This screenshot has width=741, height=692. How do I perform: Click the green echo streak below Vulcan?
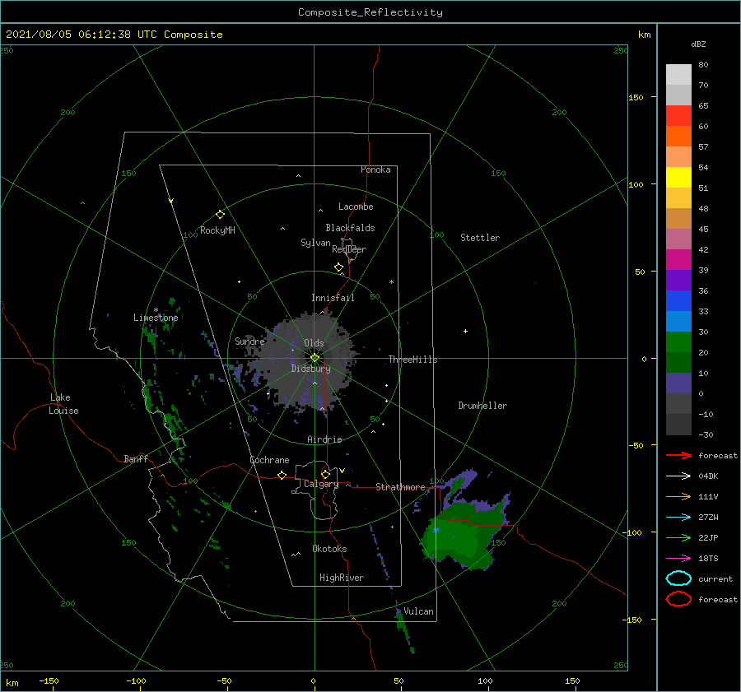[x=405, y=630]
